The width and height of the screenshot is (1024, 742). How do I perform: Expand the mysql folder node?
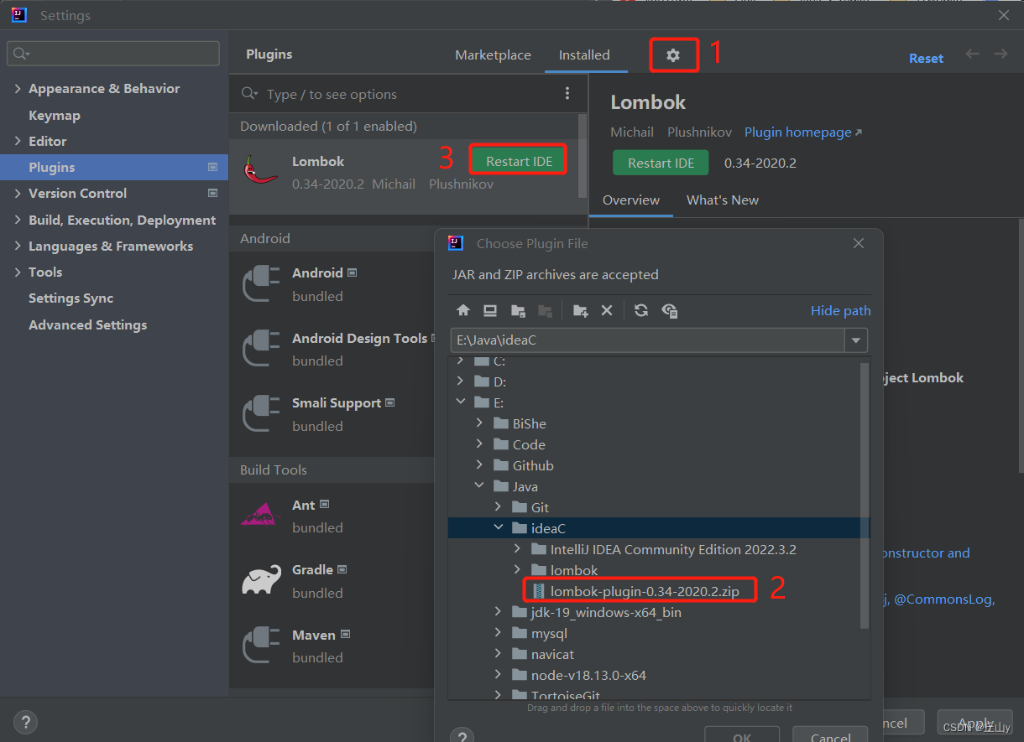point(499,633)
